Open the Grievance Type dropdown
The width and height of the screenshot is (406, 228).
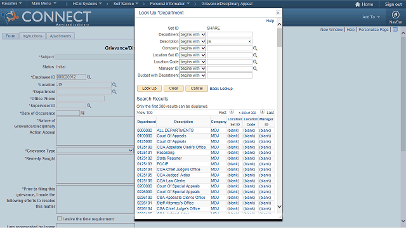pyautogui.click(x=95, y=151)
